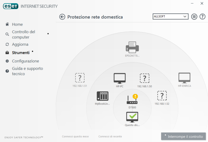Open the Aggiorna section
This screenshot has width=208, height=142.
[20, 44]
